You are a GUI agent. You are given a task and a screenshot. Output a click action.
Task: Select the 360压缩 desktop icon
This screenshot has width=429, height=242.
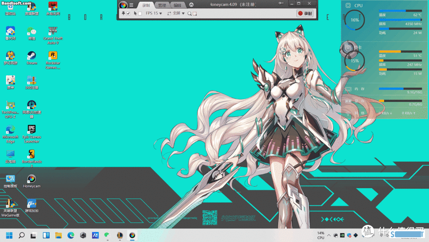pyautogui.click(x=32, y=83)
